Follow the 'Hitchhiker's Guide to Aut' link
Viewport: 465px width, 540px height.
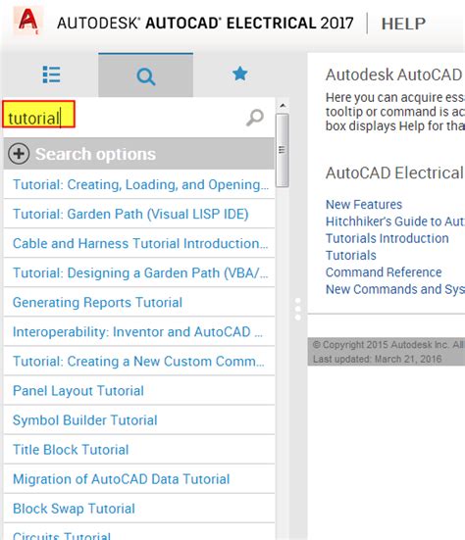pyautogui.click(x=395, y=221)
